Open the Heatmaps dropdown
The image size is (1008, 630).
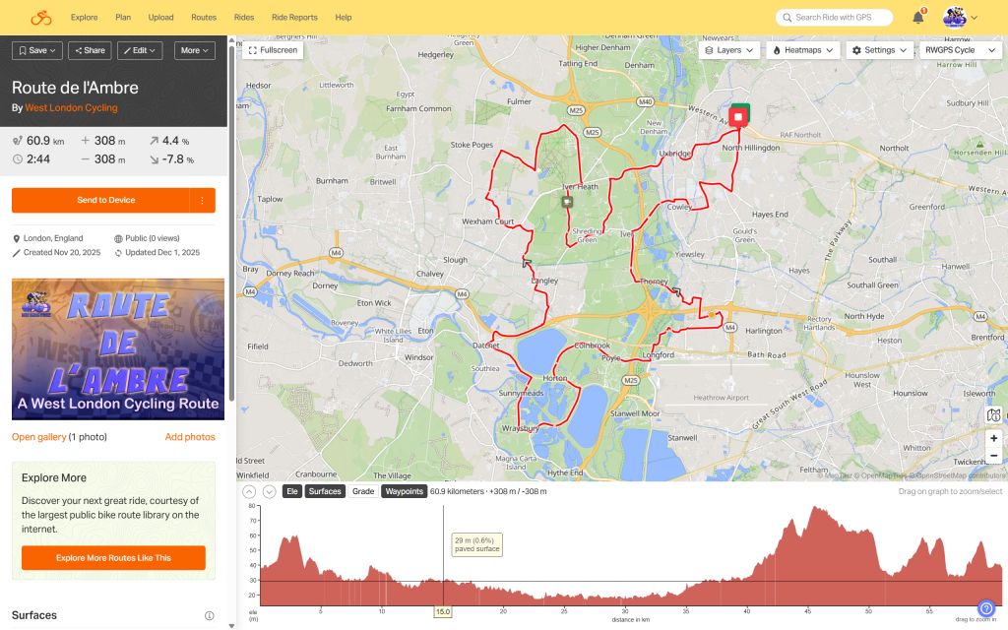803,50
